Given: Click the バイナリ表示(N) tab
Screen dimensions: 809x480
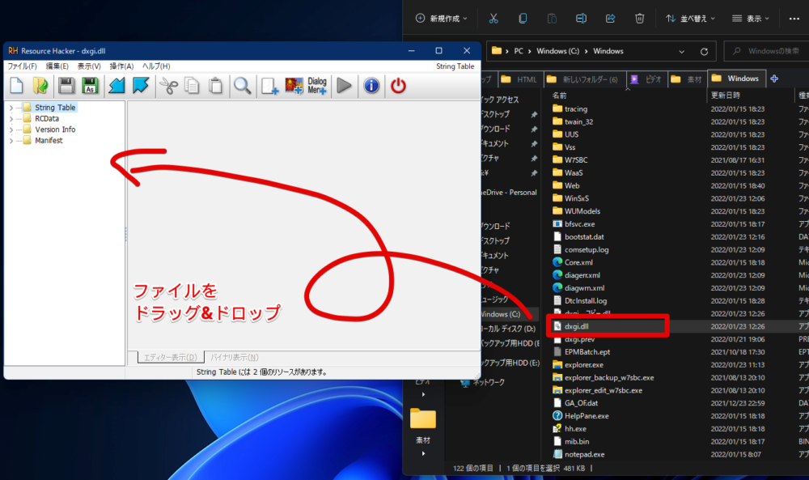Looking at the screenshot, I should 235,357.
